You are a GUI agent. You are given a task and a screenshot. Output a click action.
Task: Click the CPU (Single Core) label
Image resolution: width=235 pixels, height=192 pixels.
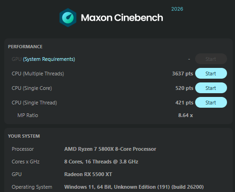pyautogui.click(x=32, y=88)
